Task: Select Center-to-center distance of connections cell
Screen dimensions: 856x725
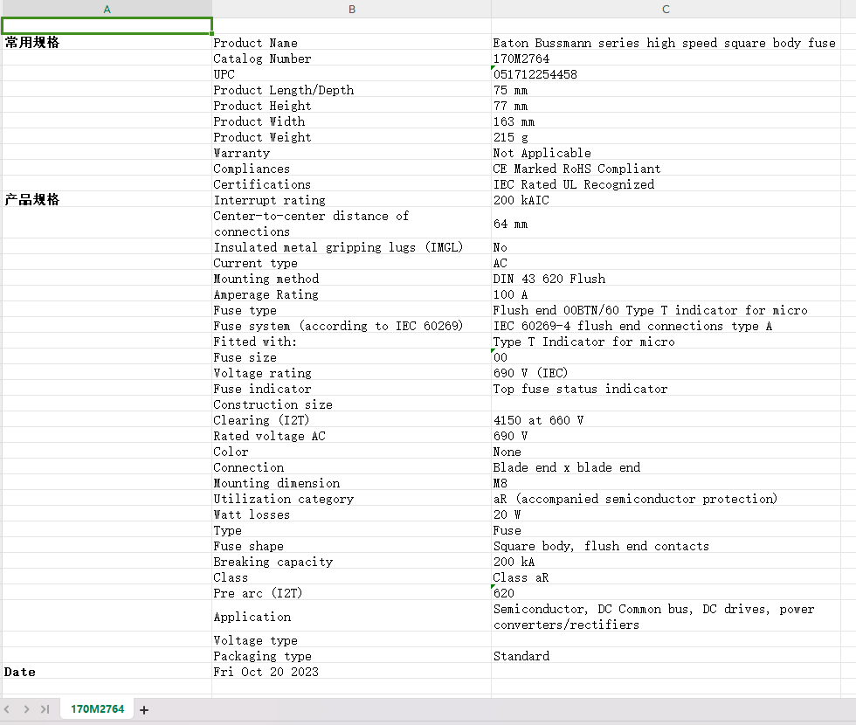Action: tap(351, 224)
